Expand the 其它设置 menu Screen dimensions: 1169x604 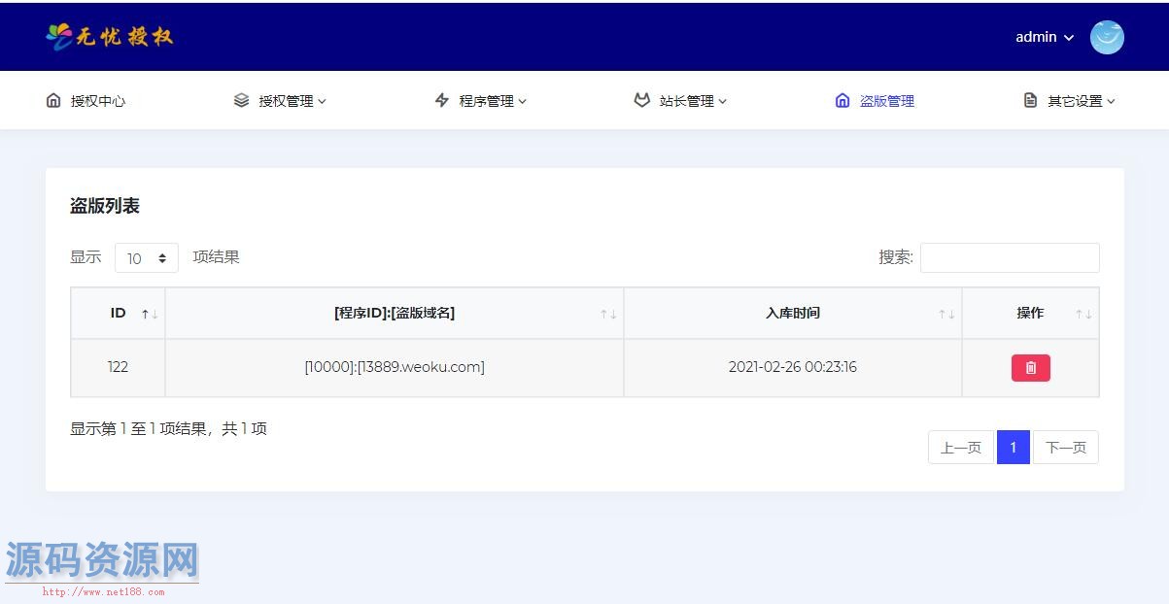tap(1069, 100)
